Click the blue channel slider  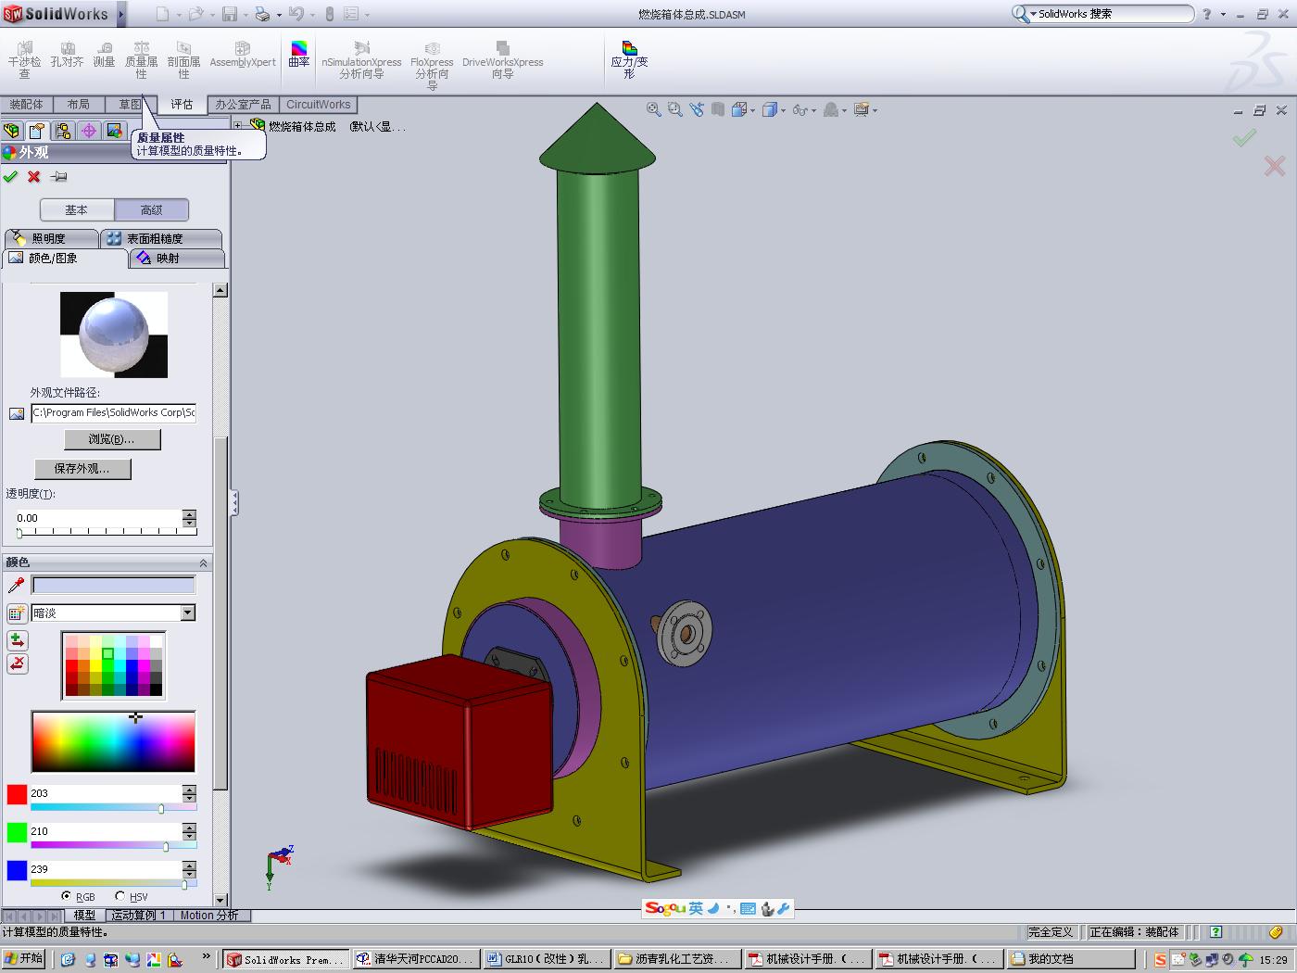point(113,884)
